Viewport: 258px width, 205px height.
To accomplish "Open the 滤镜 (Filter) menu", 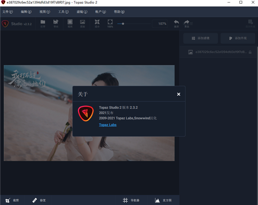I will click(82, 12).
